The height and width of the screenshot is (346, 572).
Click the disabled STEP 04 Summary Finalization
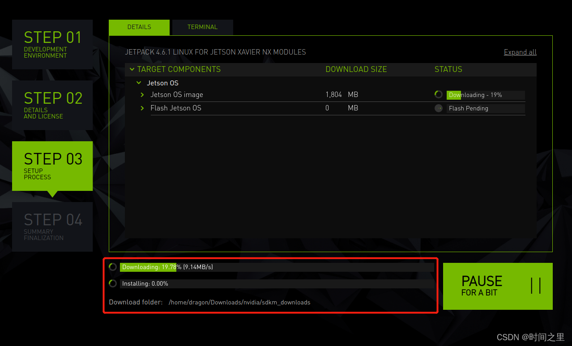[x=52, y=227]
